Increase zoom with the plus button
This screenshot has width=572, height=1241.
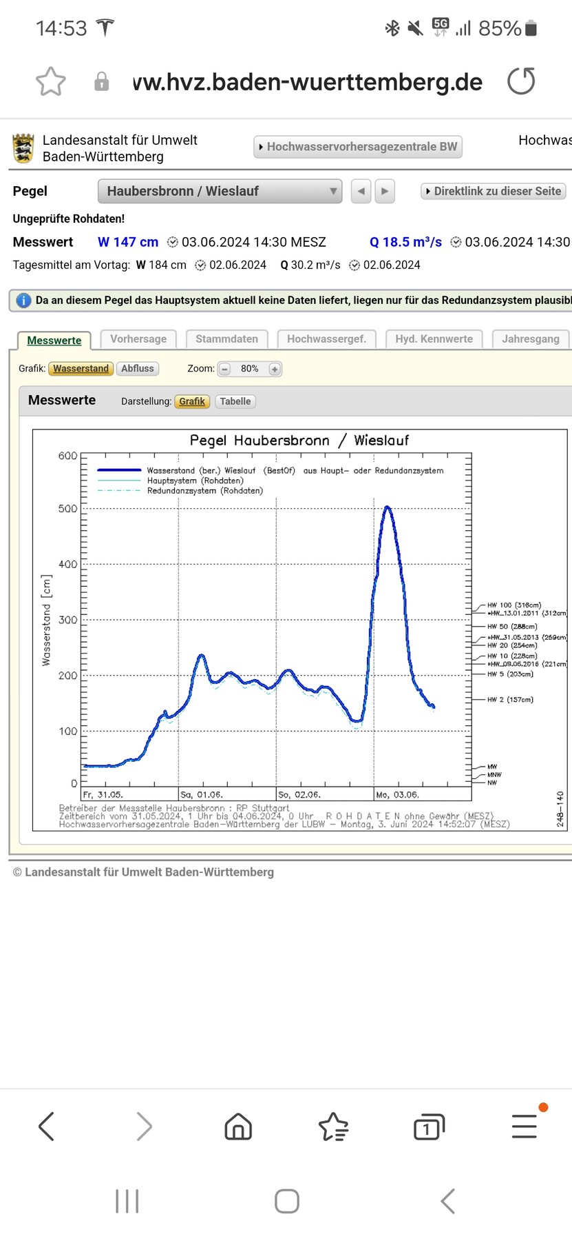[x=275, y=370]
